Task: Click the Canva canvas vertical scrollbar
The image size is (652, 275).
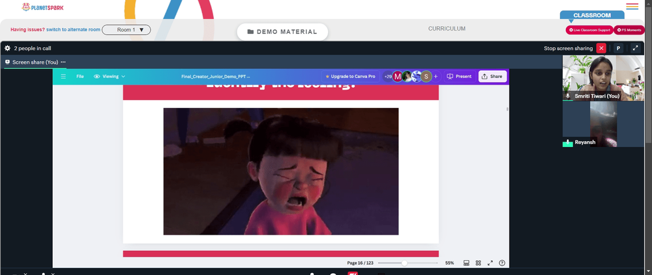Action: click(x=507, y=109)
